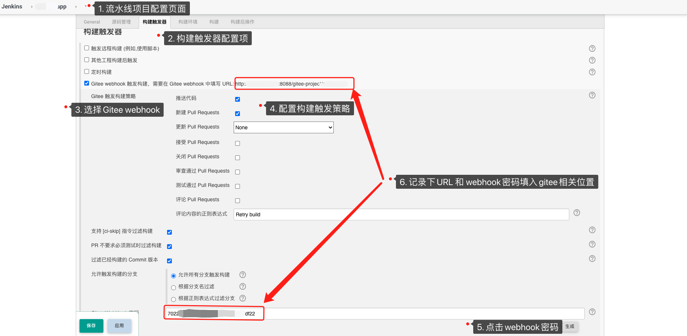Click help icon next to Retry build field
The height and width of the screenshot is (336, 687).
577,213
